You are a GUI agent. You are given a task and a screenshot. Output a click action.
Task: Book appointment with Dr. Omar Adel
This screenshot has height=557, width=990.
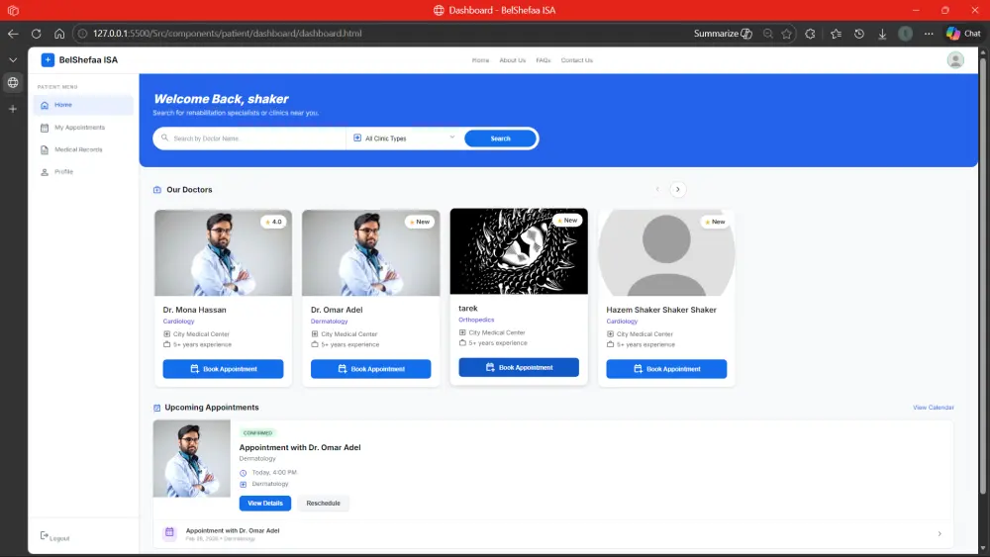click(370, 369)
